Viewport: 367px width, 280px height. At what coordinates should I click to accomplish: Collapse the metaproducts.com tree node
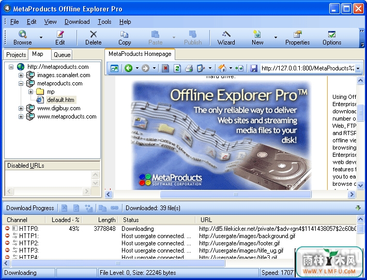21,83
